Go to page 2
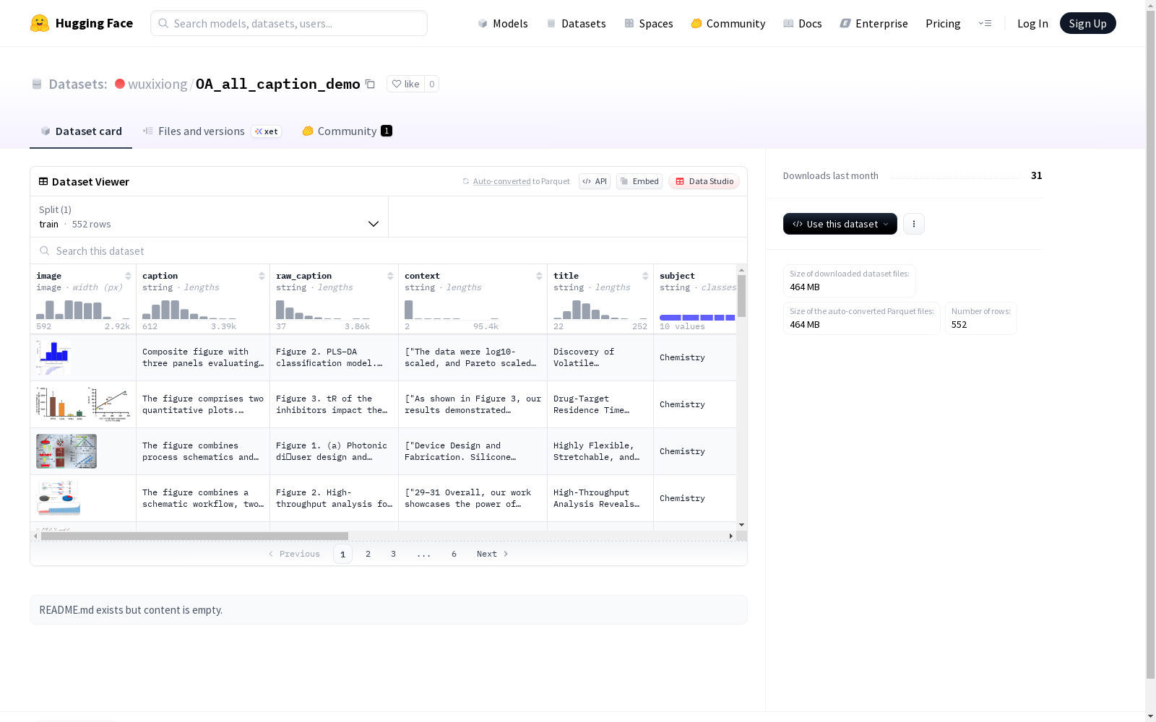1156x722 pixels. [x=368, y=554]
